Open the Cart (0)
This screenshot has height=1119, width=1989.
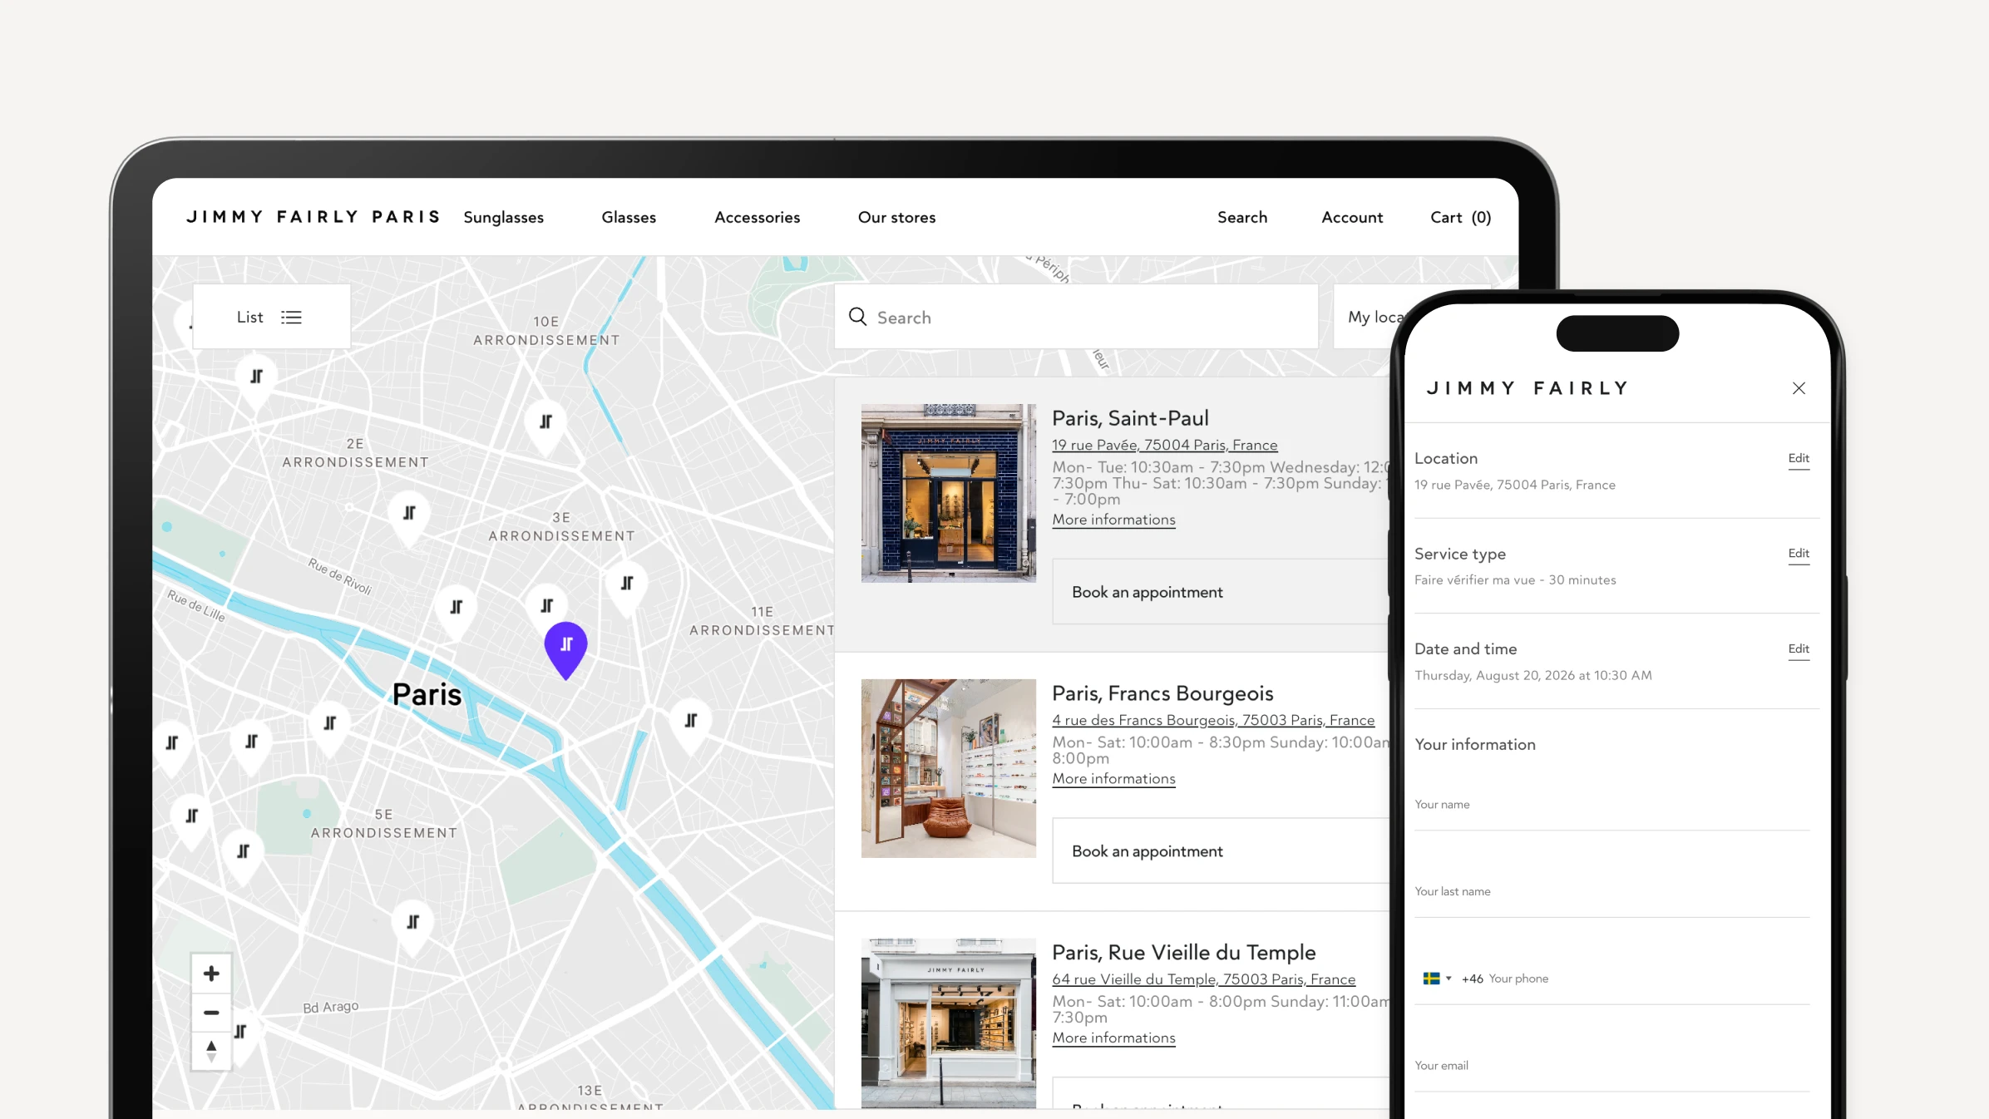[1461, 218]
